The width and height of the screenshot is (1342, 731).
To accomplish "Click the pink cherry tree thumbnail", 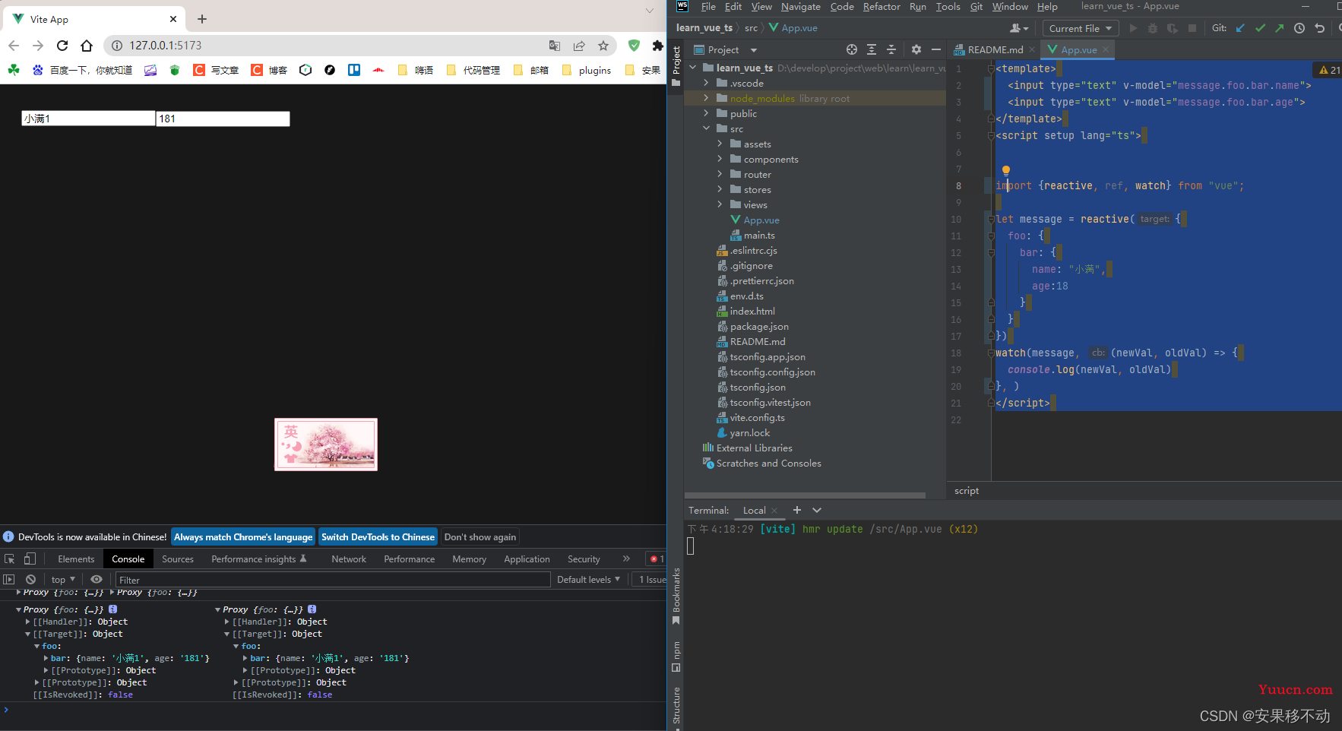I will pos(326,445).
